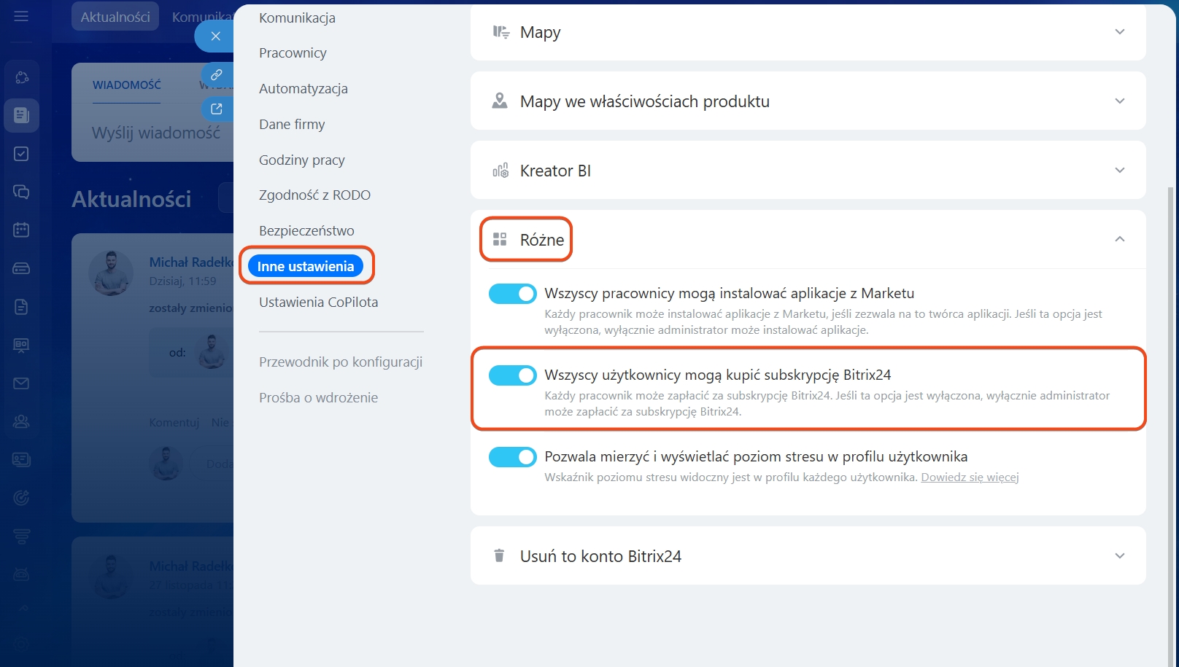Open the contact card icon in sidebar
Image resolution: width=1179 pixels, height=667 pixels.
pyautogui.click(x=21, y=459)
